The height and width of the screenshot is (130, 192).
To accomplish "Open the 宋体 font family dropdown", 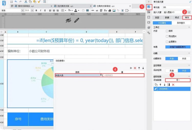I will [x=23, y=10].
